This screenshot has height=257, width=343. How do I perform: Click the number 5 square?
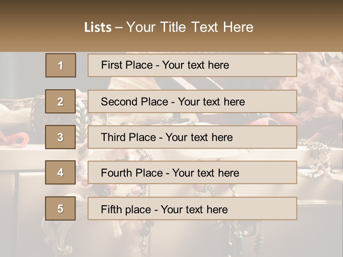click(60, 208)
